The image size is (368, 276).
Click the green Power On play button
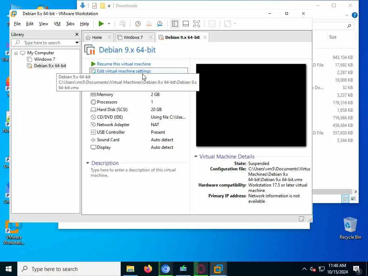[101, 24]
